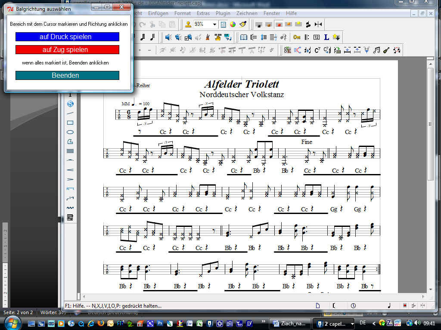
Task: Click the blue 'auf Druck spielen' button
Action: 67,37
